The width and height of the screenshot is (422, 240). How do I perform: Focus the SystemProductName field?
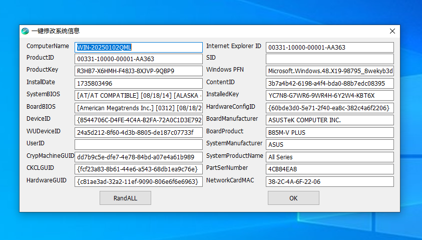[x=330, y=157]
